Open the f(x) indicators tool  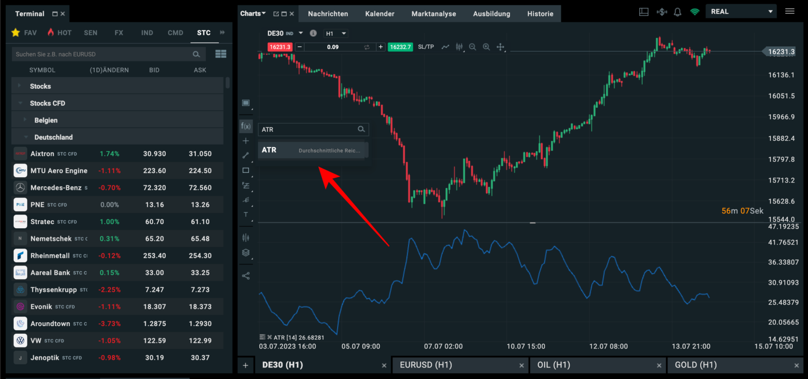[x=246, y=126]
